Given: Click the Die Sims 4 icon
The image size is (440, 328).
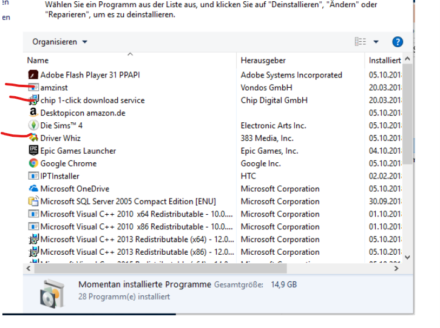Looking at the screenshot, I should (x=33, y=125).
